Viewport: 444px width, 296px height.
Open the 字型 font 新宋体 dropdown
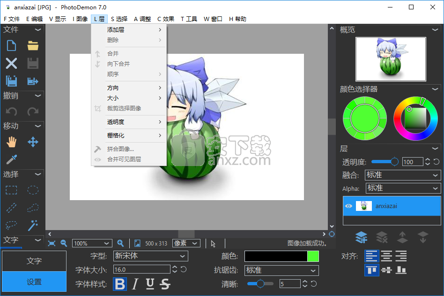coord(150,256)
